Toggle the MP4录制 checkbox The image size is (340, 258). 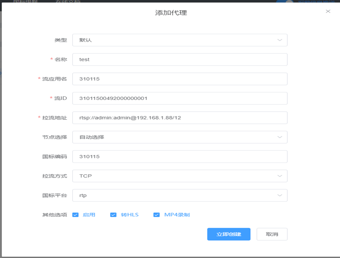tap(156, 215)
